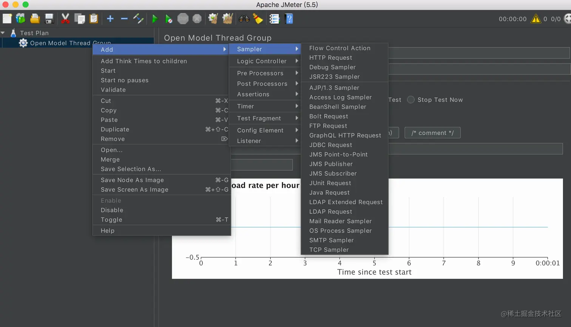Click the Collapse All minus icon
571x327 pixels.
tap(124, 19)
